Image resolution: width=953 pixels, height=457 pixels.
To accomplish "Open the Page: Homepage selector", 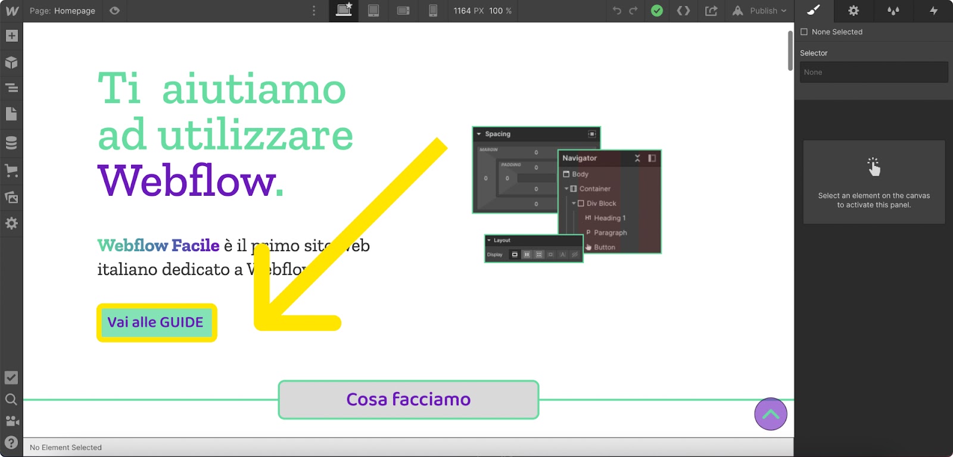I will (x=63, y=11).
